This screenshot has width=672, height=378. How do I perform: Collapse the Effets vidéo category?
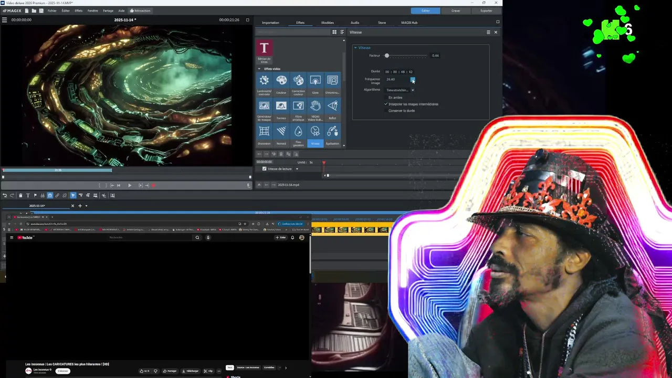pos(259,69)
